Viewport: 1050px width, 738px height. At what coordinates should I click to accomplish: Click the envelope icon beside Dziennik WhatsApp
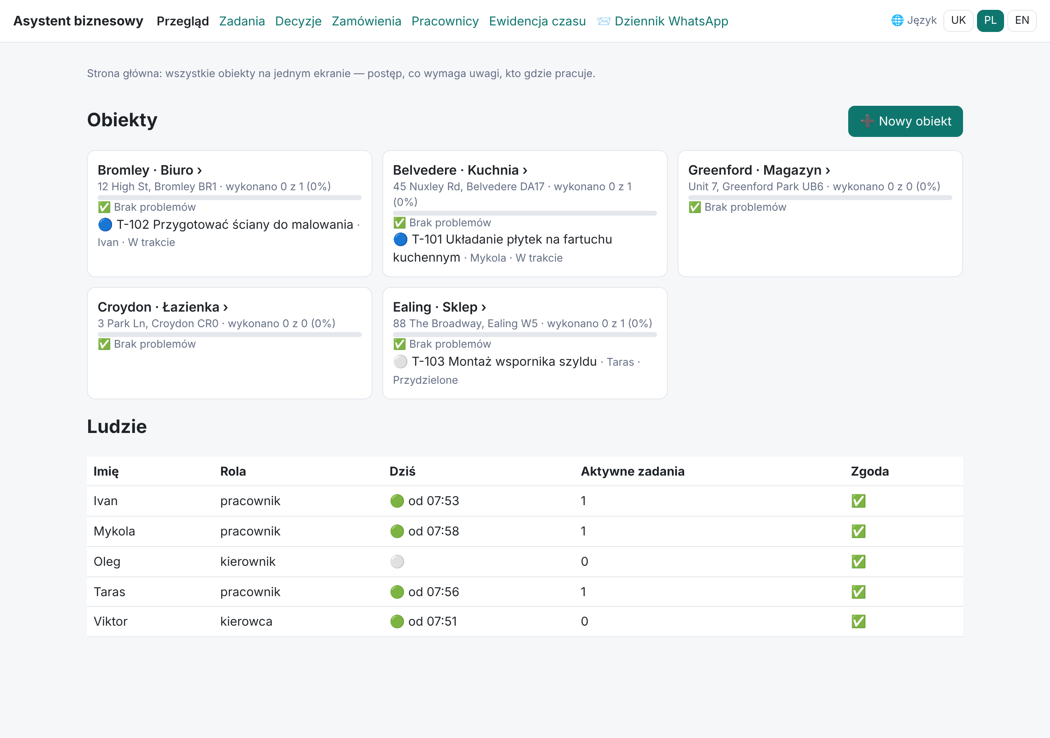click(x=604, y=21)
